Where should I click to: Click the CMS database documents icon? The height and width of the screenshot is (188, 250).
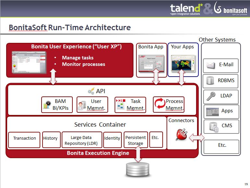(214, 127)
